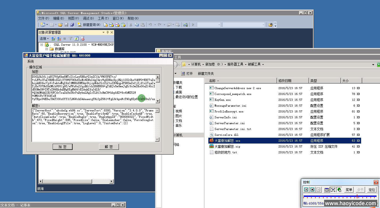Click the disconnect server icon in Object Explorer
This screenshot has width=380, height=208.
[x=59, y=39]
